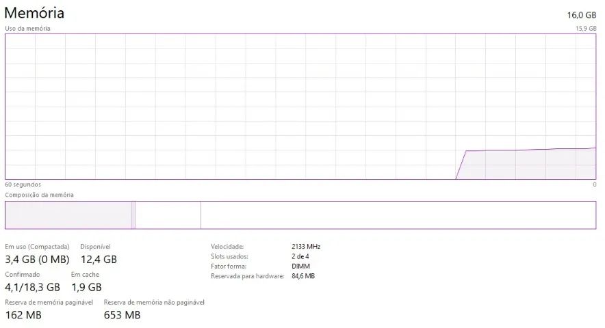The height and width of the screenshot is (328, 605).
Task: Select the 653 MB non-paged pool value
Action: click(122, 315)
